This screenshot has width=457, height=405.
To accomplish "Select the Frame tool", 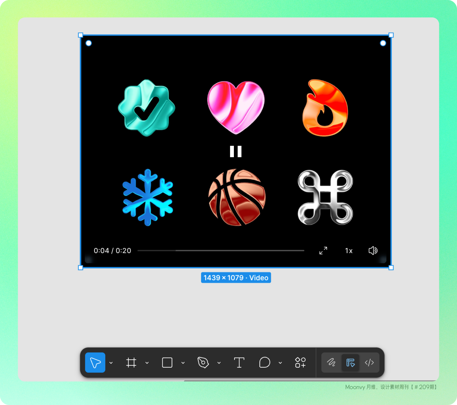I will coord(131,363).
